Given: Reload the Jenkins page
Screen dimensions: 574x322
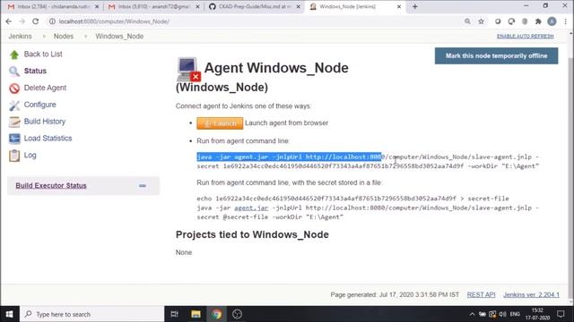Looking at the screenshot, I should coord(36,21).
